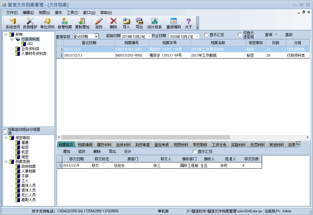313x215 pixels.
Task: Open the 工具(T) menu
Action: (x=72, y=13)
